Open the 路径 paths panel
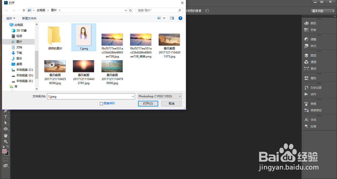Screen dimensions: 337x179 pos(310,69)
